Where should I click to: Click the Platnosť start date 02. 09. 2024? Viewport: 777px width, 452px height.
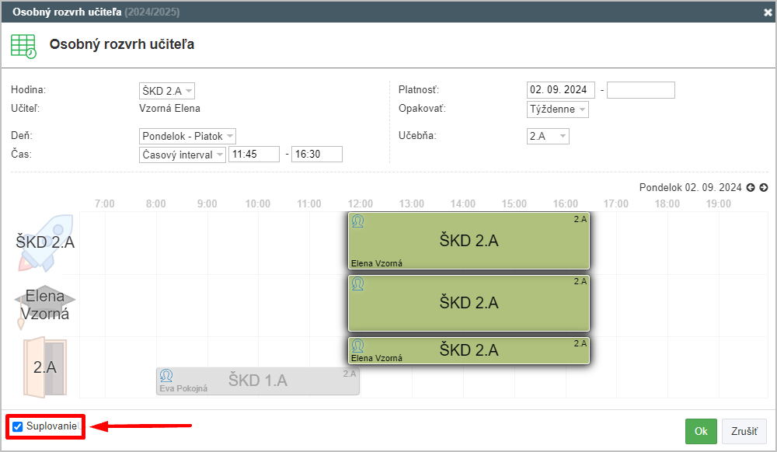pyautogui.click(x=560, y=90)
